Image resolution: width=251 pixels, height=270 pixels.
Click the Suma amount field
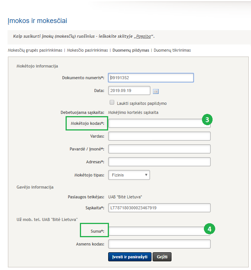pyautogui.click(x=155, y=231)
